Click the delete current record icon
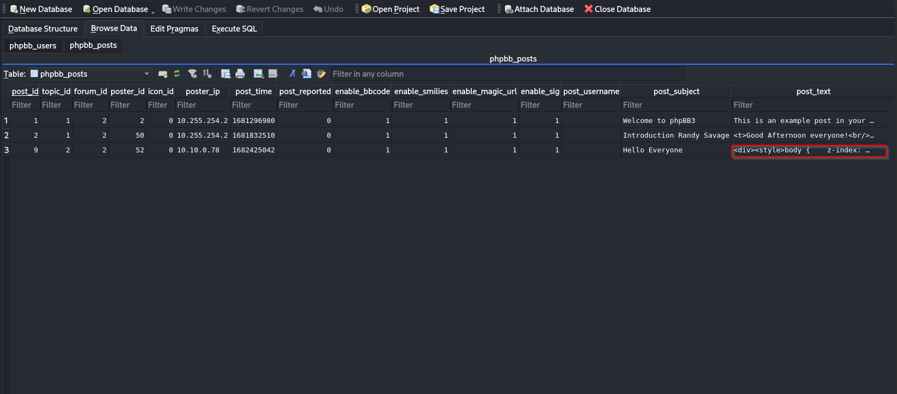Screen dimensions: 897x394 [x=273, y=74]
